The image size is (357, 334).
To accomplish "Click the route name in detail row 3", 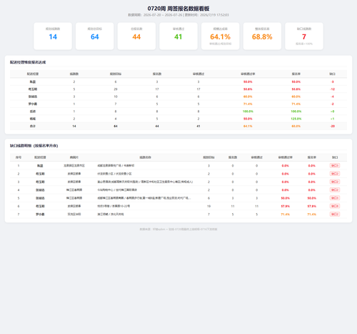I will click(x=145, y=182).
